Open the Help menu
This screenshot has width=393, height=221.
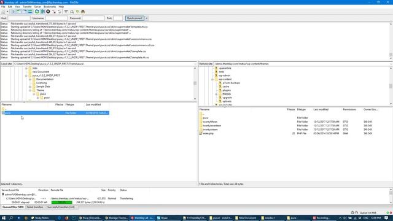pos(61,7)
